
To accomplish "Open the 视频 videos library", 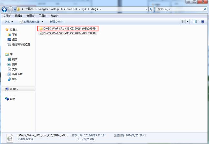I will click(15, 59).
